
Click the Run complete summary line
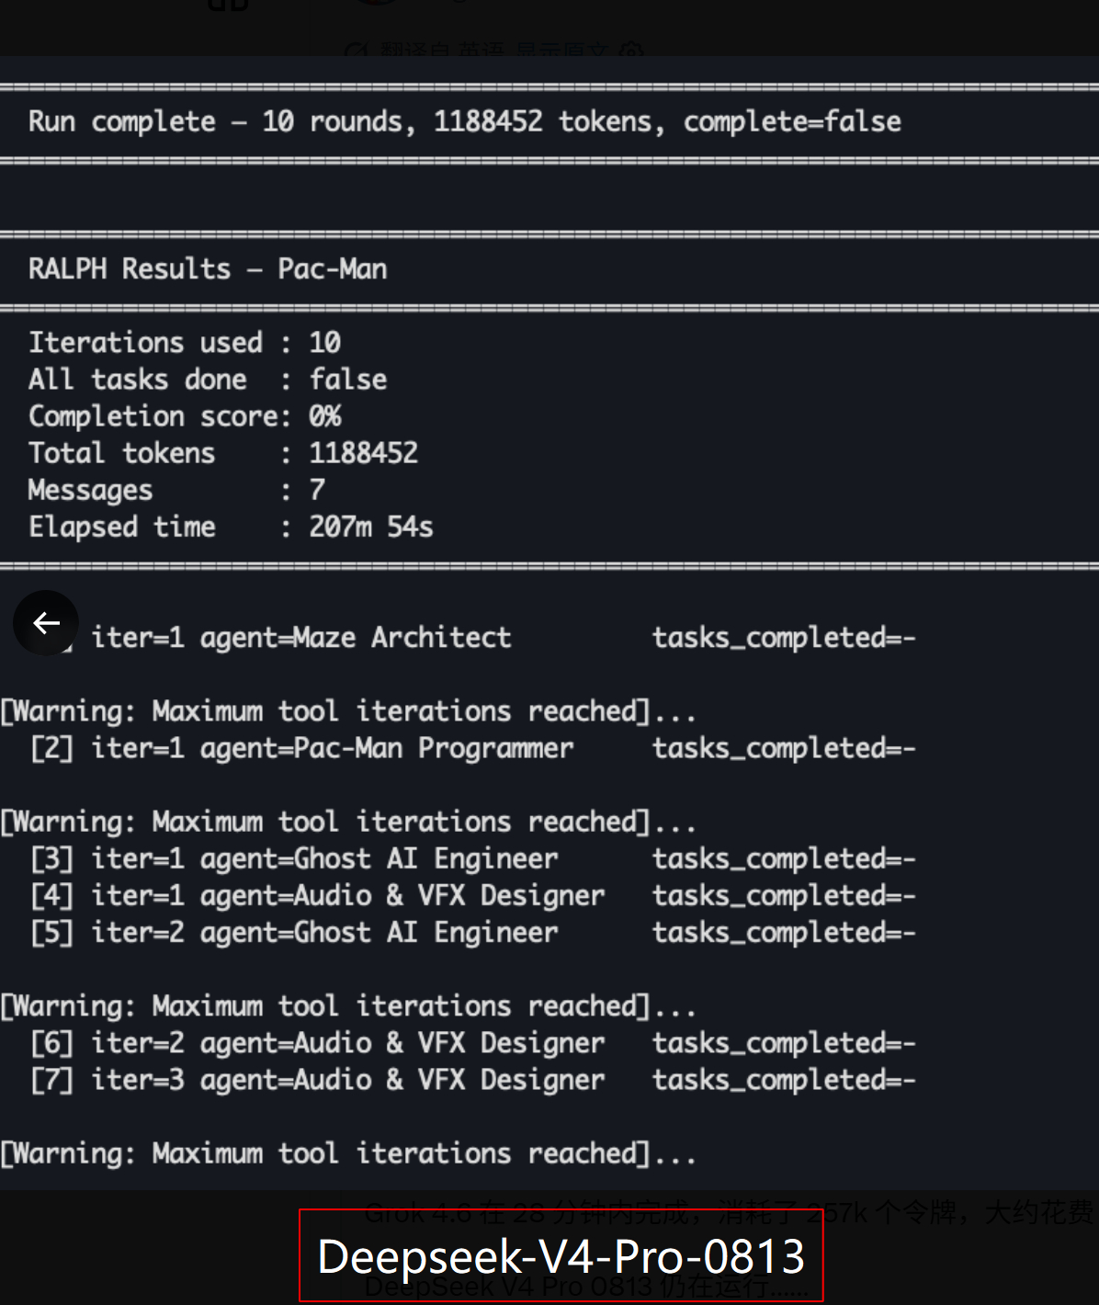pos(464,121)
